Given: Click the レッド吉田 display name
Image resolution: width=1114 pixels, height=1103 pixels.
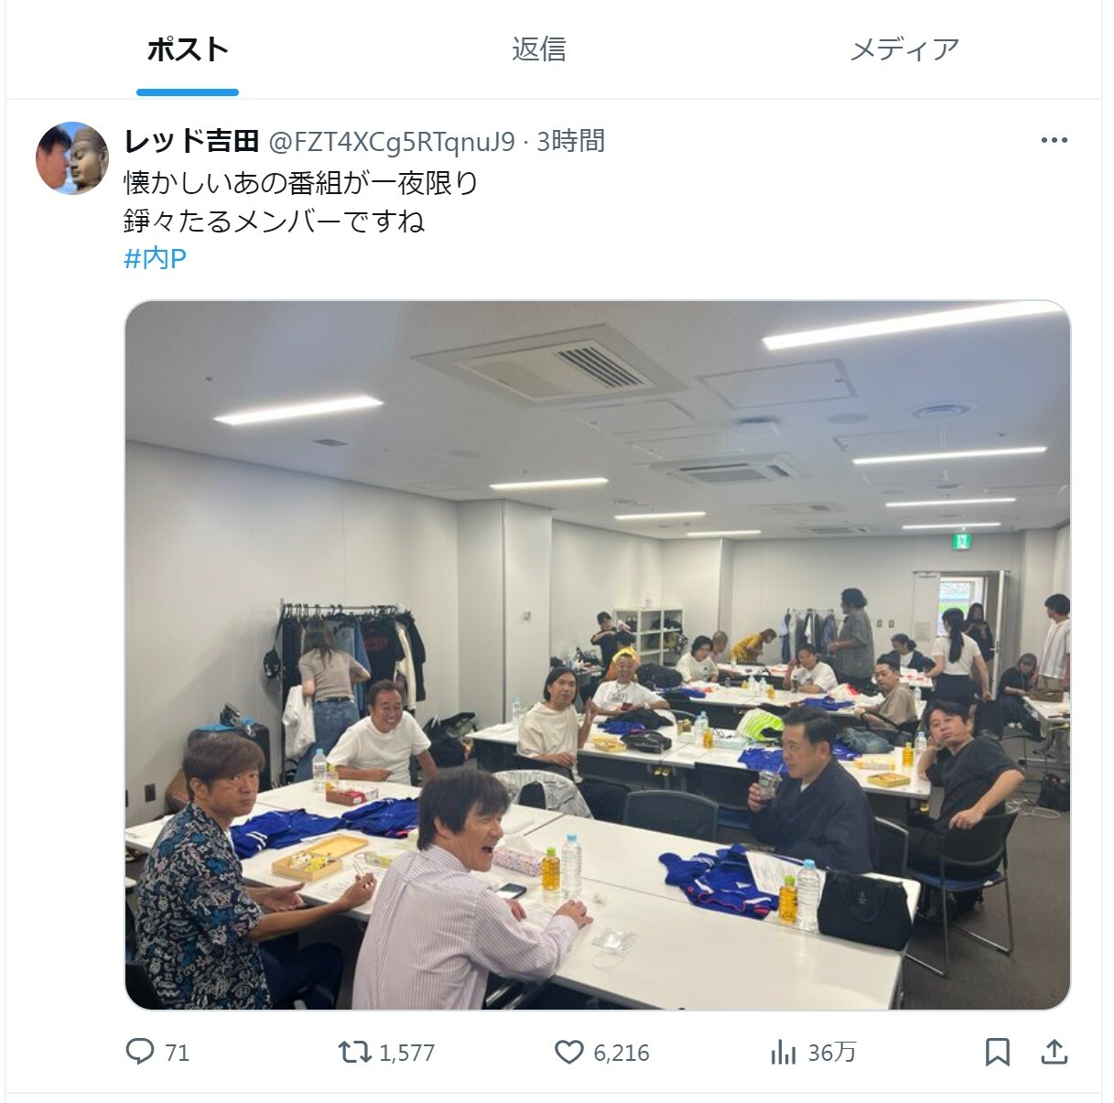Looking at the screenshot, I should [x=192, y=141].
